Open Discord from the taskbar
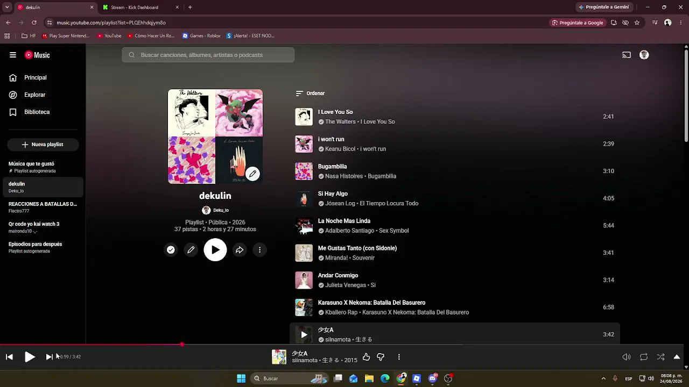The width and height of the screenshot is (689, 387). pos(432,378)
